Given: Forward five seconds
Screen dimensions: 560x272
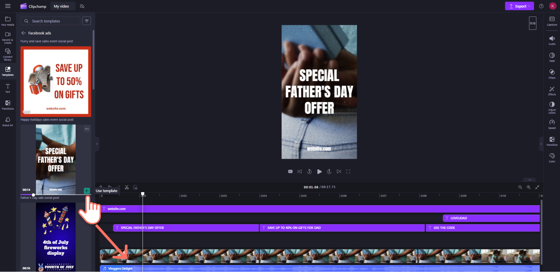Looking at the screenshot, I should pos(329,171).
